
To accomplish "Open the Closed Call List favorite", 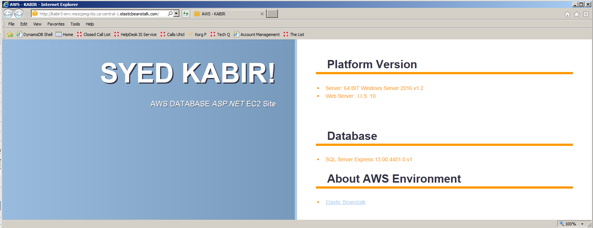I will pos(93,34).
